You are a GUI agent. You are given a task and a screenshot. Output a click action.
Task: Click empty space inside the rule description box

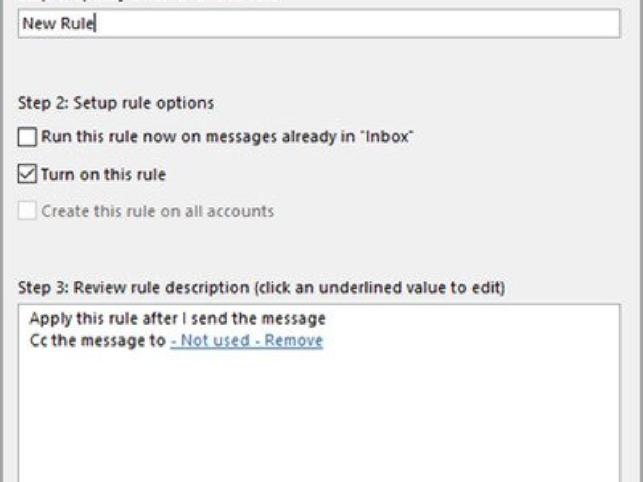click(319, 418)
